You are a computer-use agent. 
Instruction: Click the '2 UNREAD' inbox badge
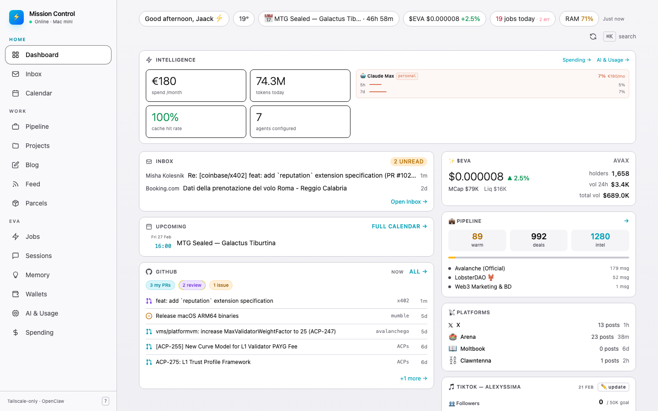(x=409, y=162)
